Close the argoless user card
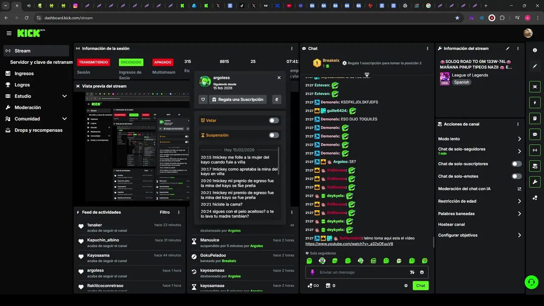544x306 pixels. 279,78
